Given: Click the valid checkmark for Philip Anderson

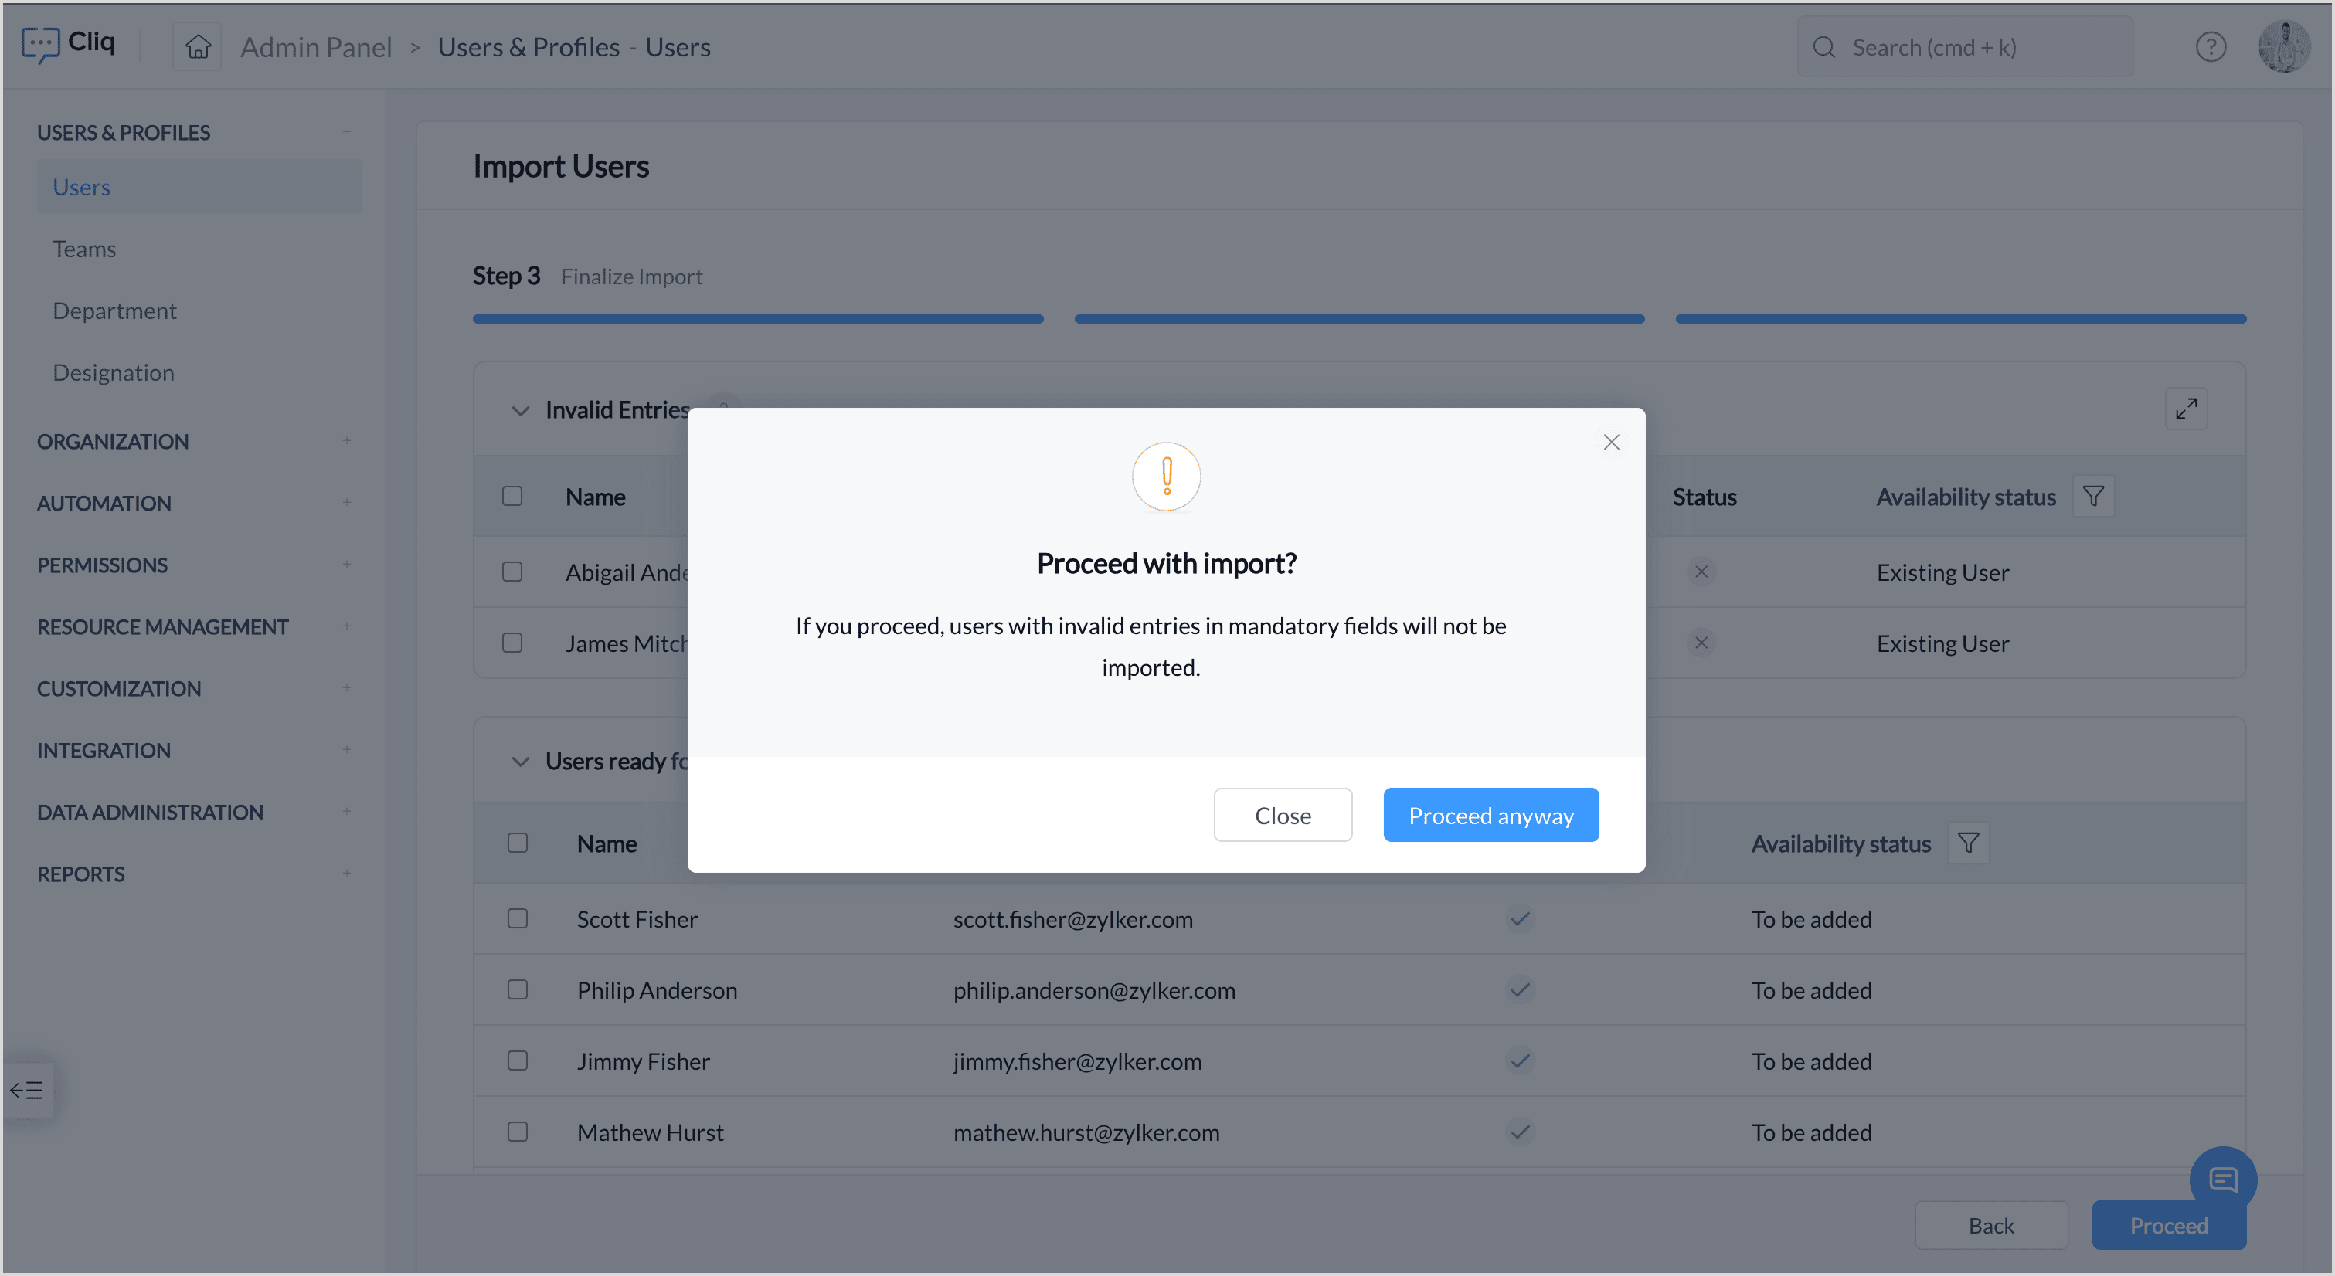Looking at the screenshot, I should click(x=1520, y=989).
